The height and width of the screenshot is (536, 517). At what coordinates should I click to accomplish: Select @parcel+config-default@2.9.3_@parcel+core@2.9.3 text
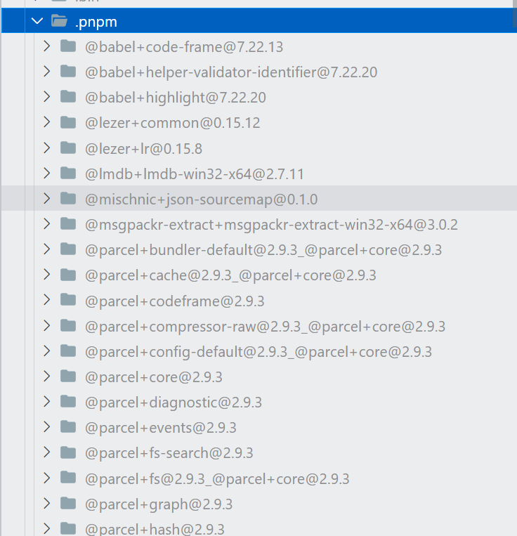point(258,352)
